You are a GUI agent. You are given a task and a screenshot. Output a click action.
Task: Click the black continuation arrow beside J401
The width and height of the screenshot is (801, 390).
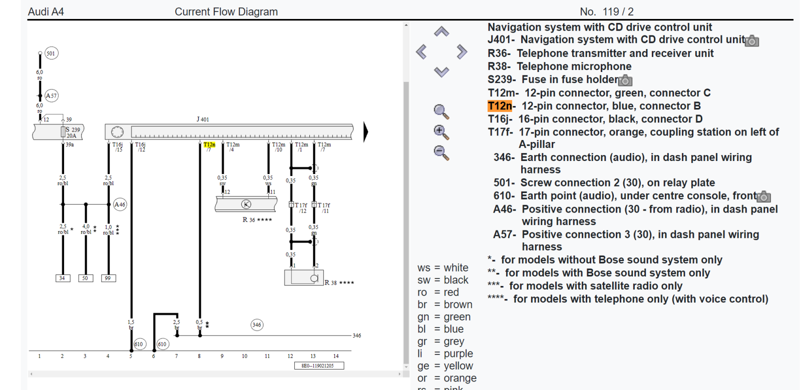[366, 132]
